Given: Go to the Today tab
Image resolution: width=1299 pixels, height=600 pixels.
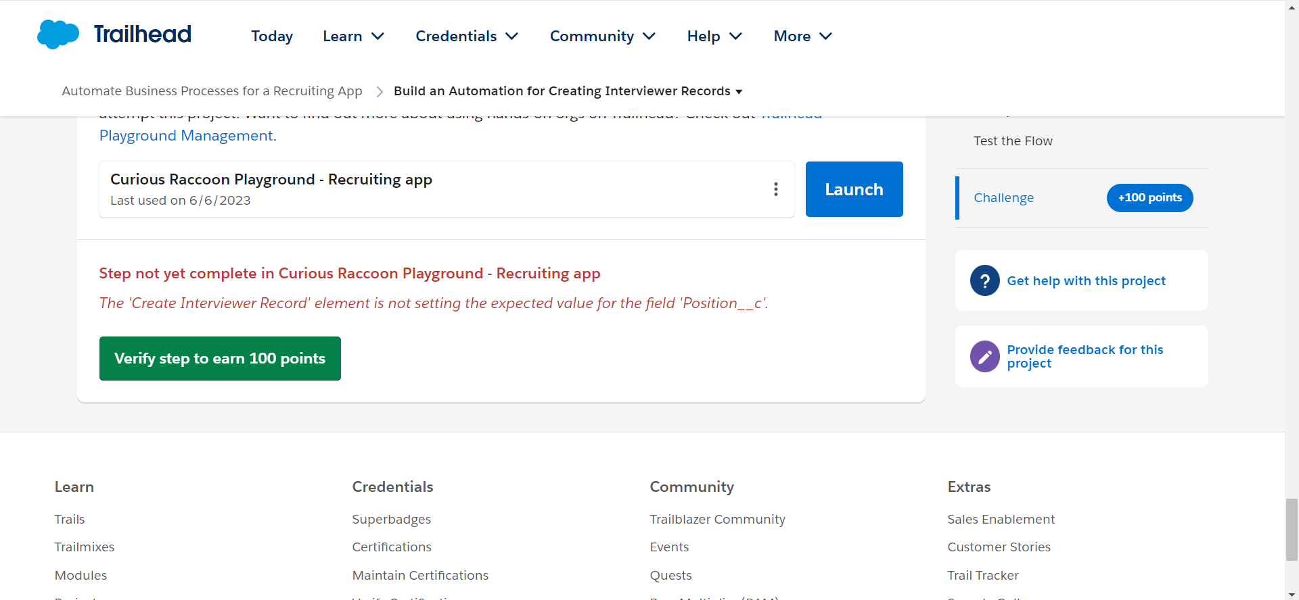Looking at the screenshot, I should point(272,36).
